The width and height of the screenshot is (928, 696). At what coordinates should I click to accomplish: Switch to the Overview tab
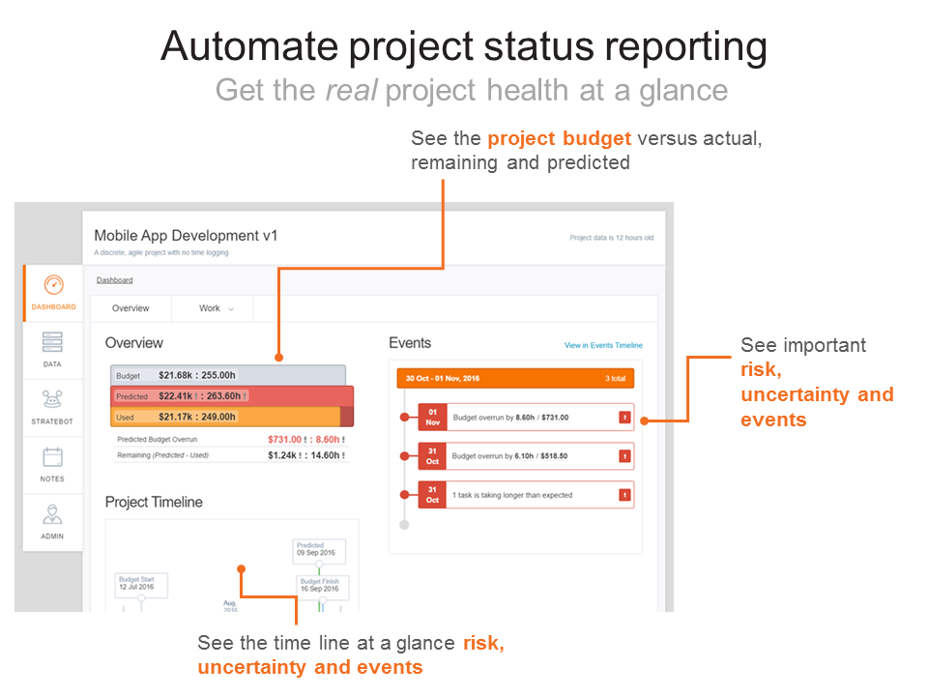[x=130, y=308]
